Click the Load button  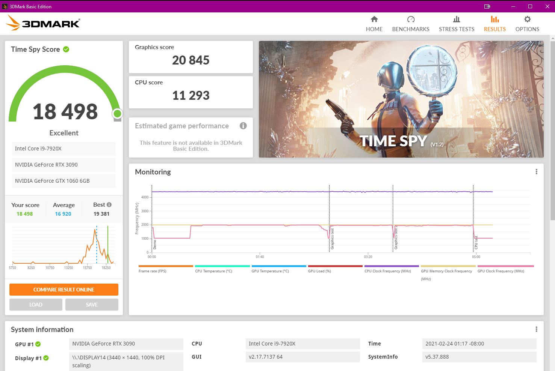click(x=36, y=305)
